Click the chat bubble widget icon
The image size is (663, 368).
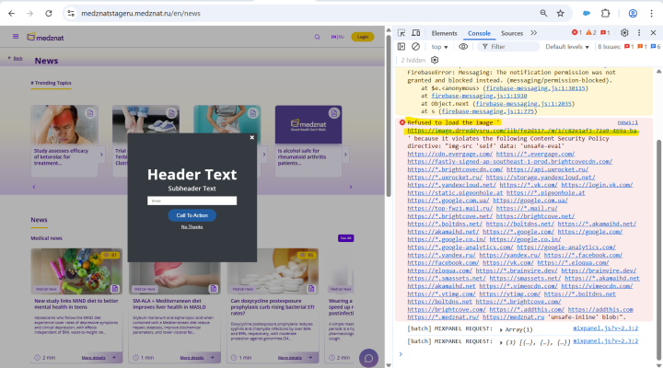tap(369, 357)
